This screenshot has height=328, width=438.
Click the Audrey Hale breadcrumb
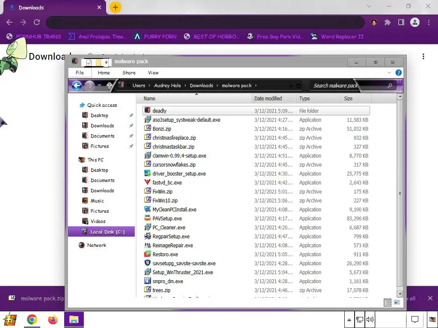[x=167, y=85]
